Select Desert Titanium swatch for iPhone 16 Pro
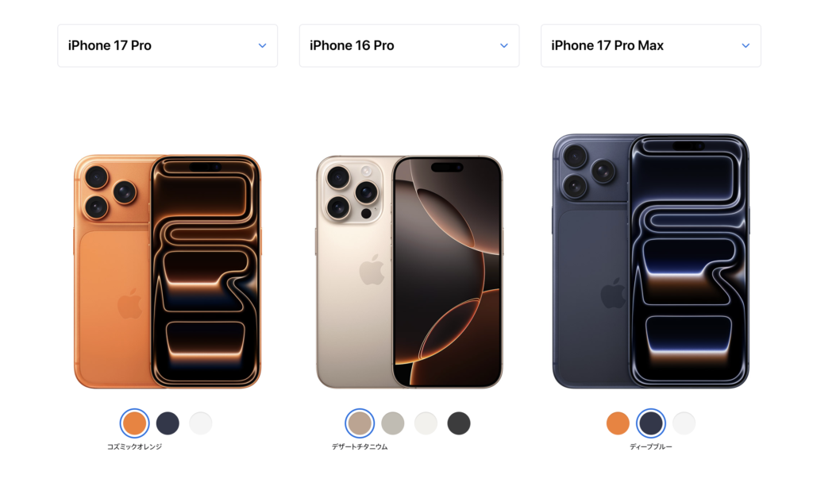Screen dimensions: 813x483 (360, 423)
